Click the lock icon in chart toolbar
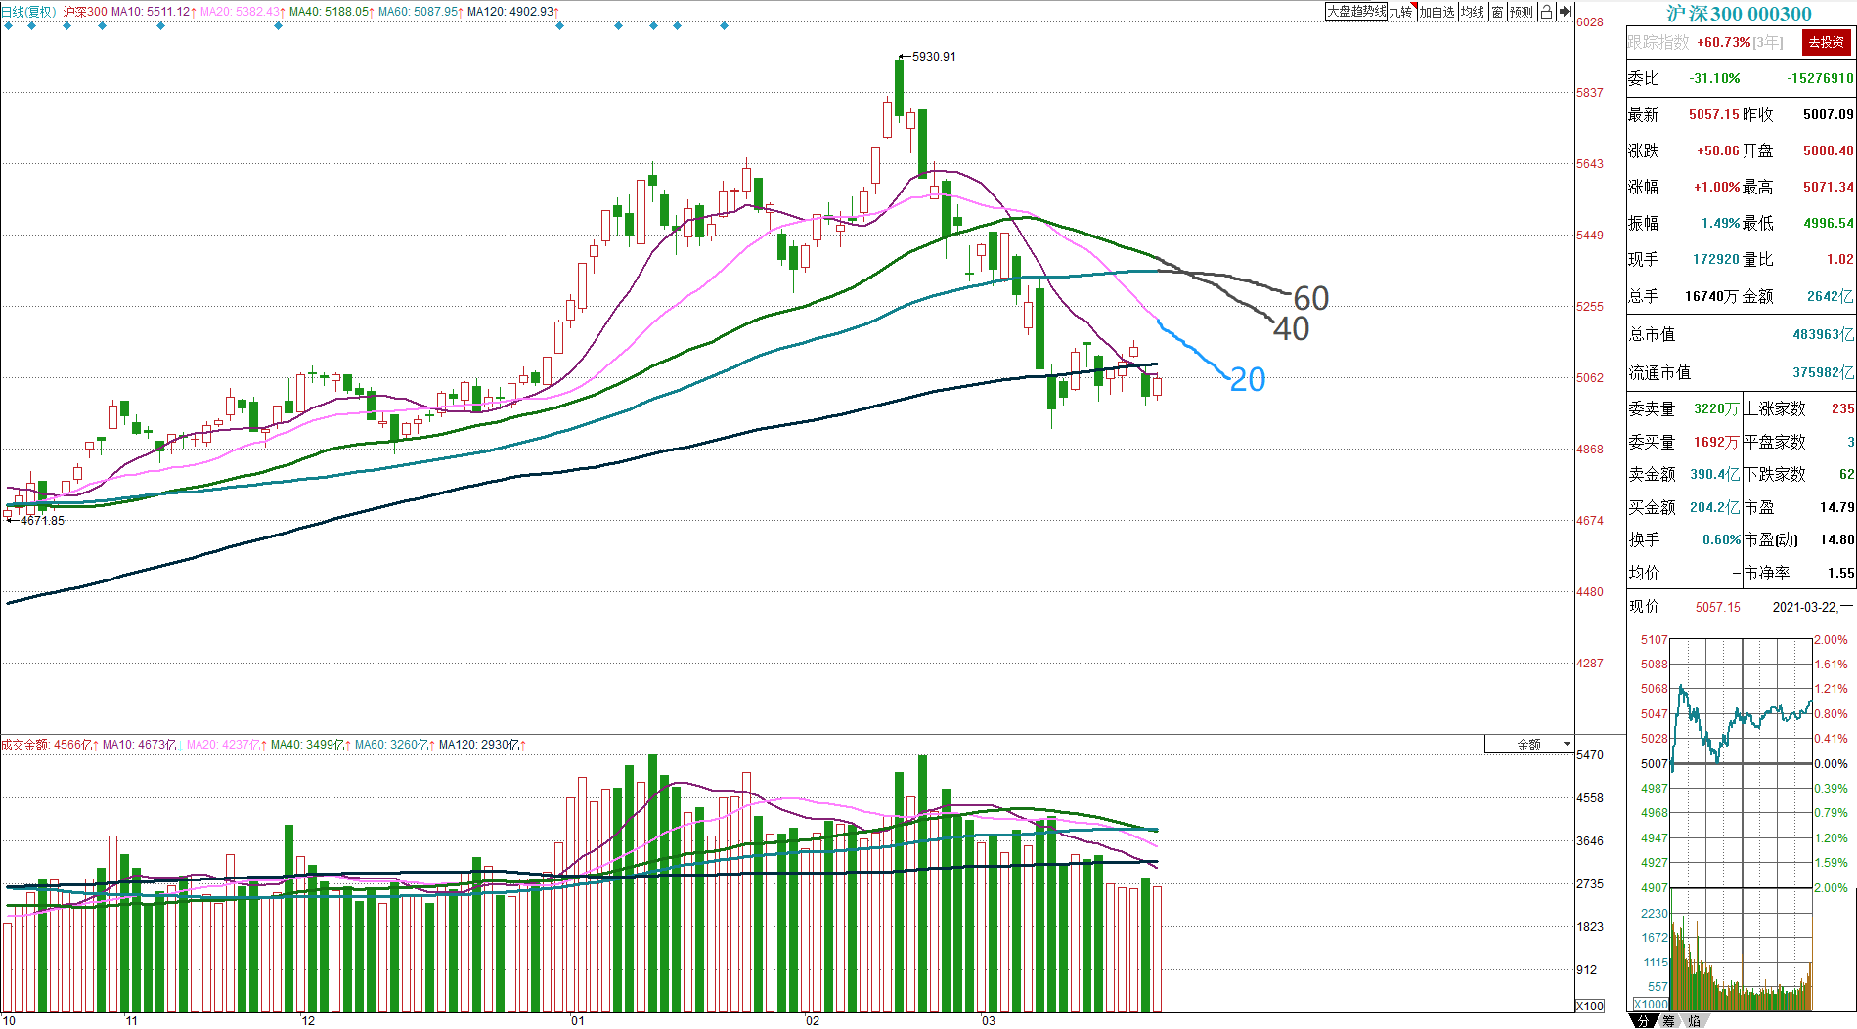Image resolution: width=1857 pixels, height=1029 pixels. point(1546,12)
